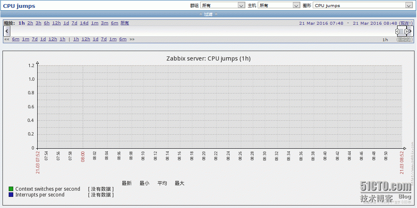Jump forward 1h in time navigation
The image size is (417, 208).
(x=76, y=39)
